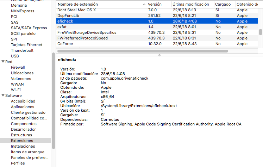Click version 281.52 in DspFuncLib row
The image size is (263, 167).
[x=154, y=16]
